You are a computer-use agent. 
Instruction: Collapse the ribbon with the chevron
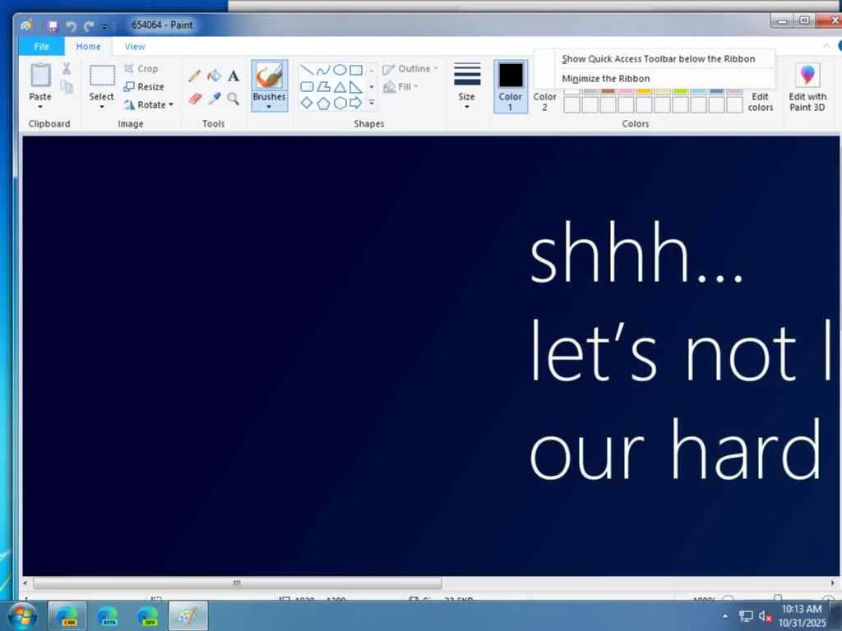pos(826,46)
